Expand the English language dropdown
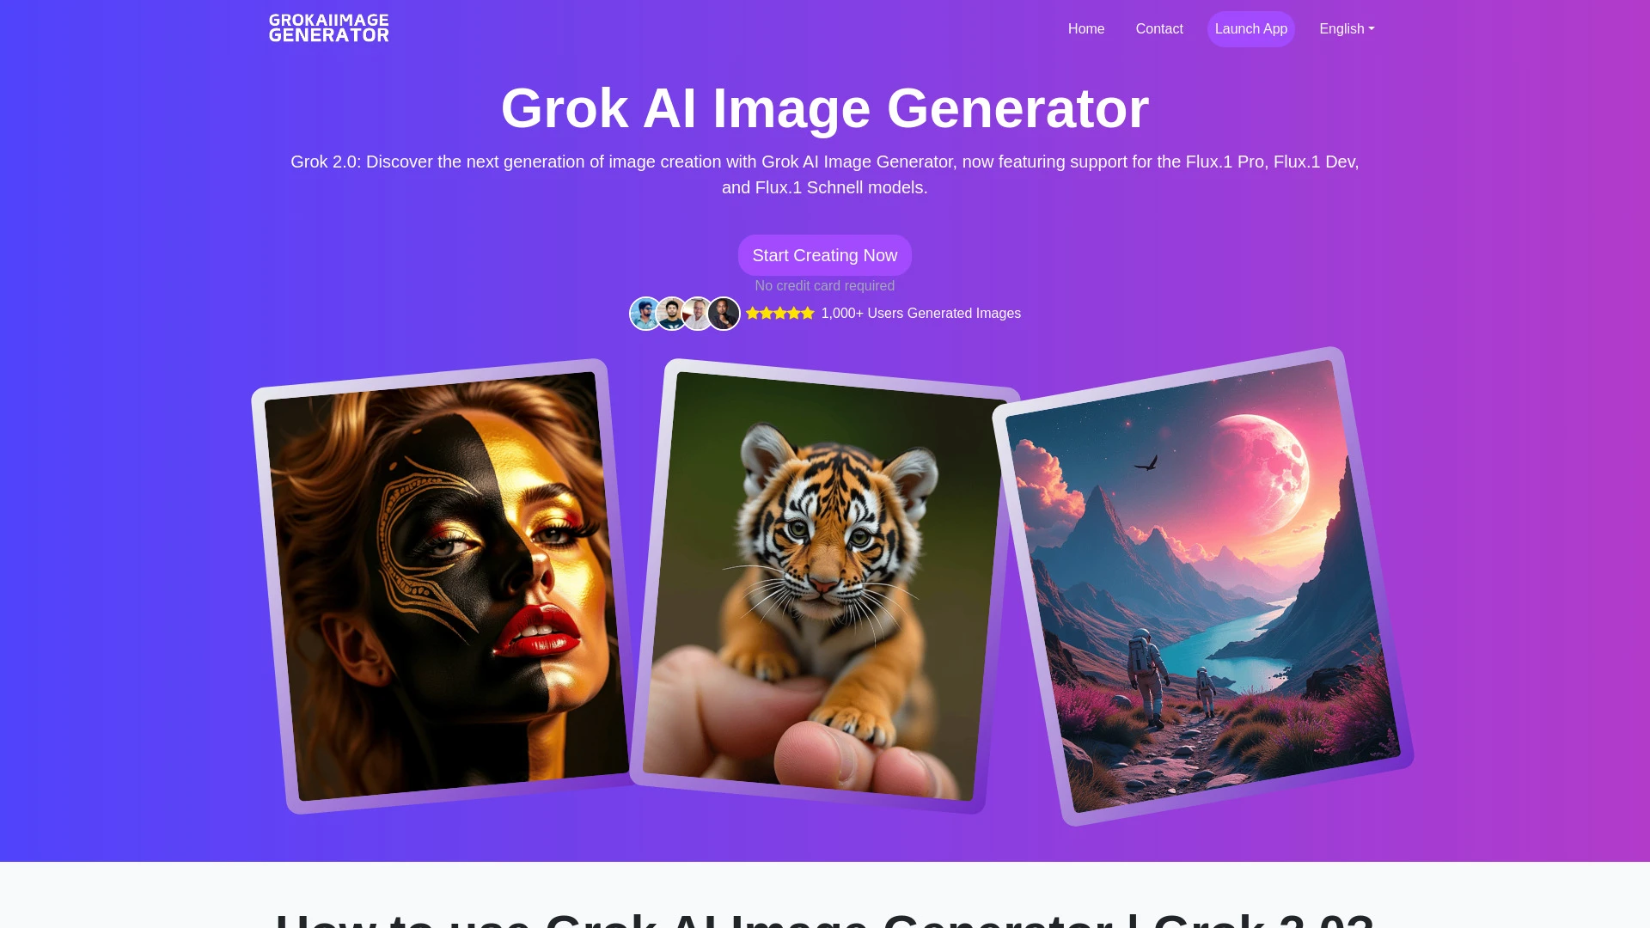 coord(1347,28)
